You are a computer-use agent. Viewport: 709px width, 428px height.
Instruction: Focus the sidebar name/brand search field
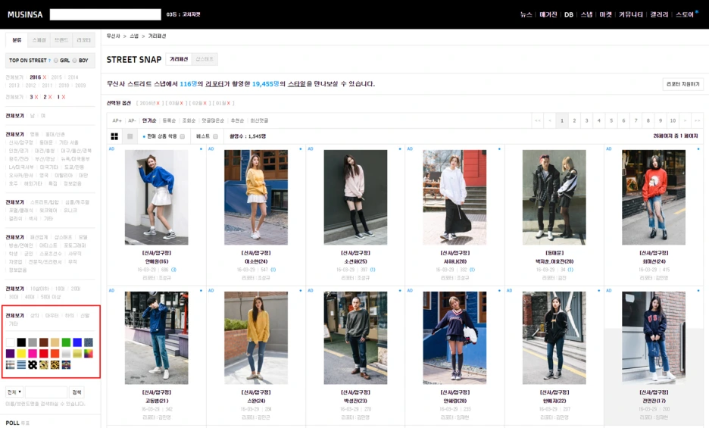click(x=46, y=392)
